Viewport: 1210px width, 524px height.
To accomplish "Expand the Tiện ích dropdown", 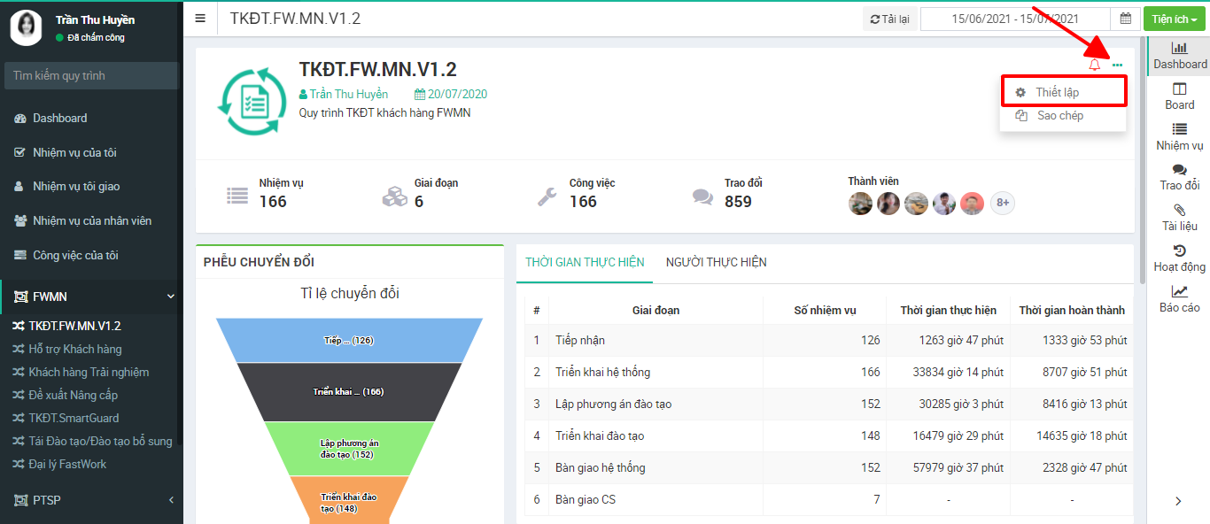I will coord(1175,19).
